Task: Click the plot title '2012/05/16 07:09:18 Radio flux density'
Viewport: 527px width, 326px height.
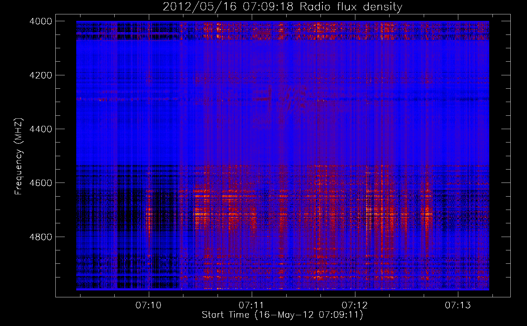Action: [282, 7]
